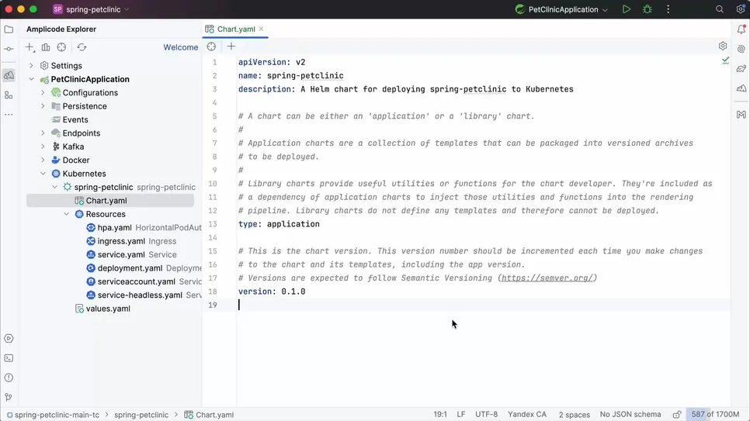The height and width of the screenshot is (421, 750).
Task: Open values.yaml in the tree
Action: point(108,309)
